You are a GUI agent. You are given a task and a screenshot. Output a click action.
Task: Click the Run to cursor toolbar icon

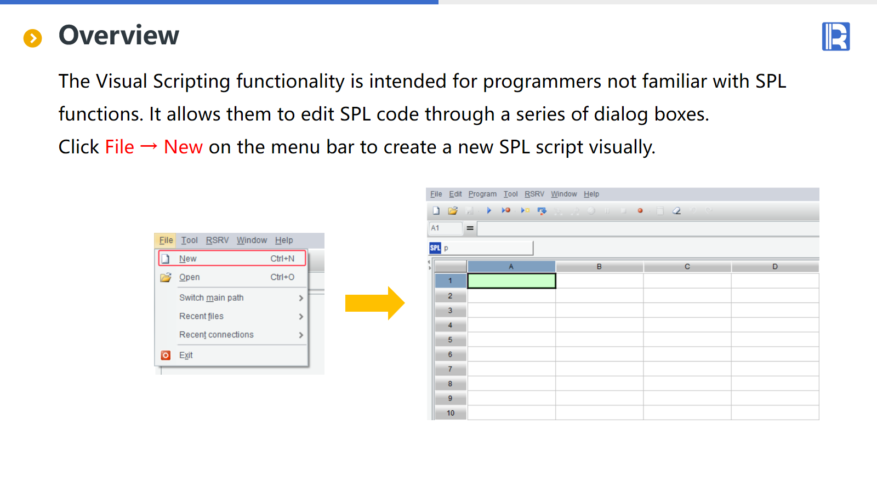[525, 211]
